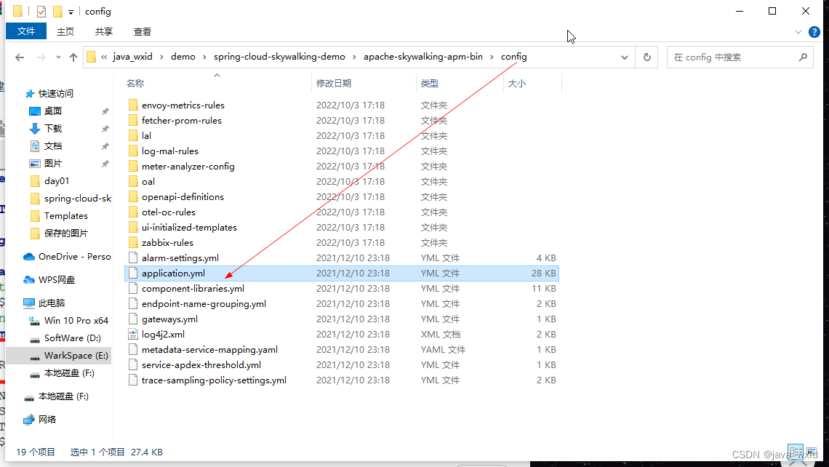Select java_wxid in the breadcrumb path
Image resolution: width=829 pixels, height=467 pixels.
[132, 57]
